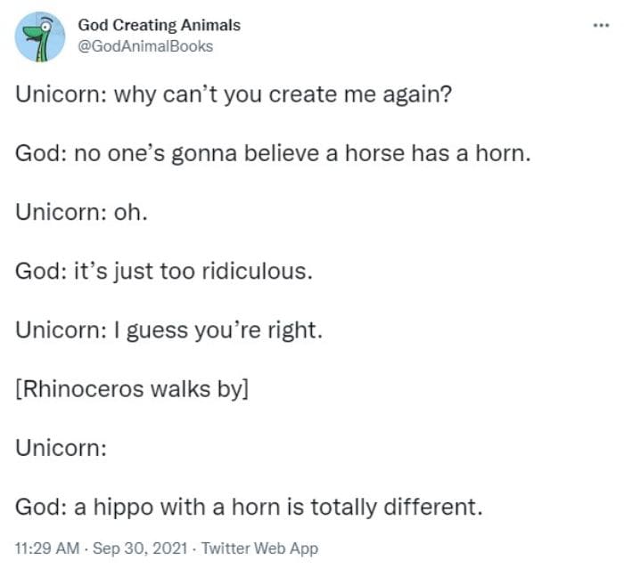Screen dimensions: 624x569
Task: Click the 11:29 AM timestamp
Action: (x=43, y=549)
